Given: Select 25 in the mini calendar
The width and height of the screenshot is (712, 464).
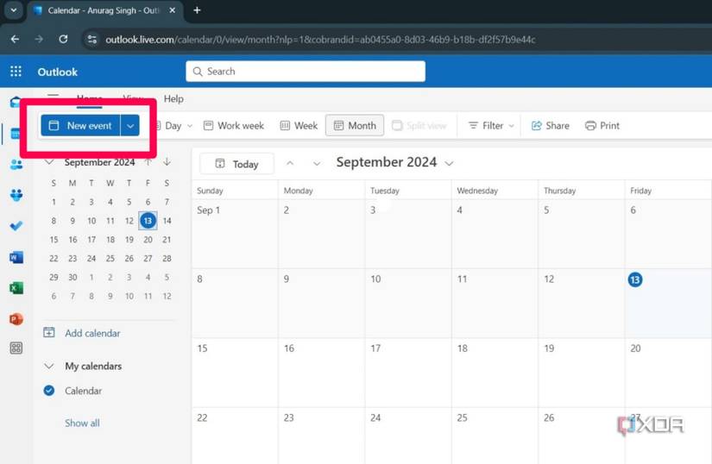Looking at the screenshot, I should (x=110, y=258).
